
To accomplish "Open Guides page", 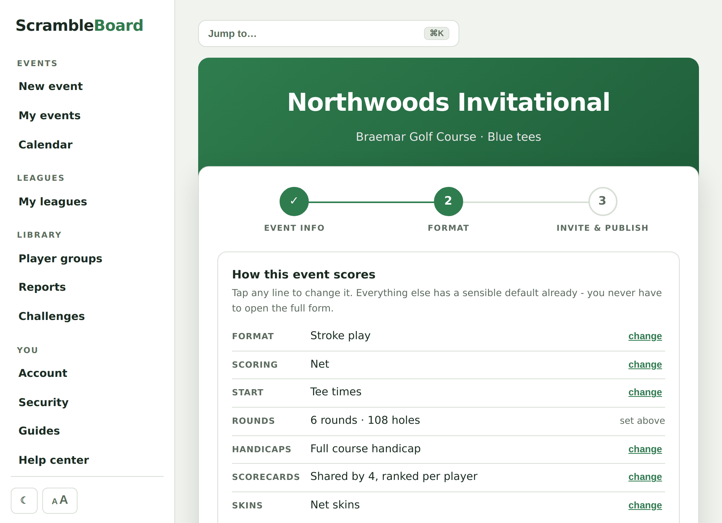I will point(39,431).
